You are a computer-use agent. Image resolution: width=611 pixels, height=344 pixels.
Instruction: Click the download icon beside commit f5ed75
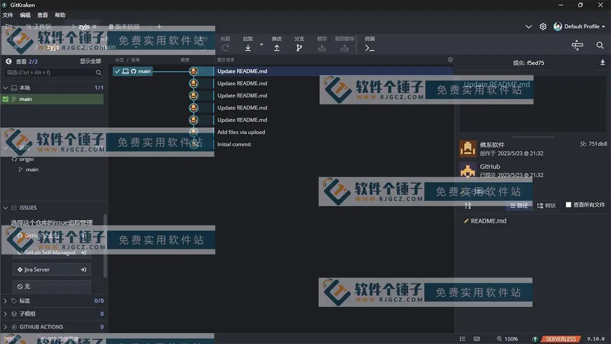click(x=603, y=63)
